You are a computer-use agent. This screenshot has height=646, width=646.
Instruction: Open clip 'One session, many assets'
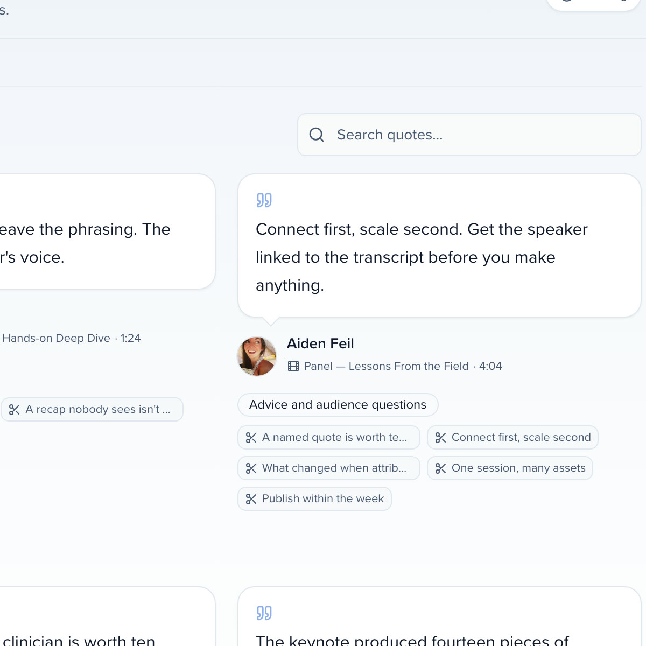coord(510,468)
